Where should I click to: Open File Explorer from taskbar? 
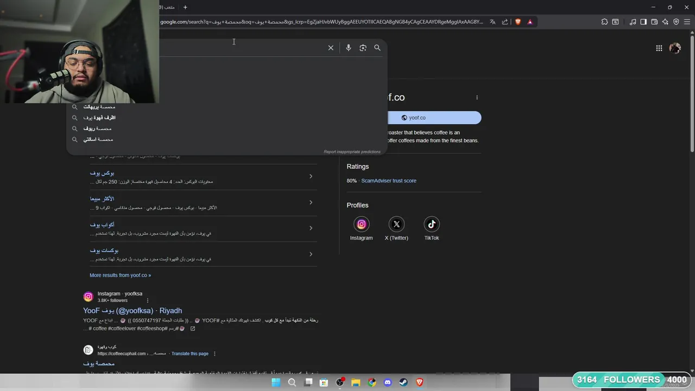click(x=356, y=382)
